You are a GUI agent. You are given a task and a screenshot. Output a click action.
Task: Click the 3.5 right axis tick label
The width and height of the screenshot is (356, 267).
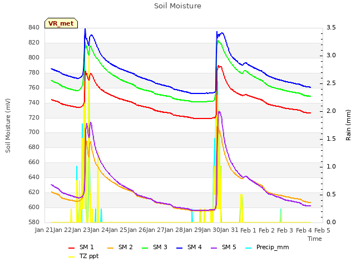331,28
